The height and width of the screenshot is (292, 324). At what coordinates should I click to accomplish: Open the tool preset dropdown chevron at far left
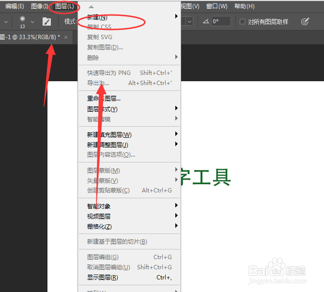[6, 22]
